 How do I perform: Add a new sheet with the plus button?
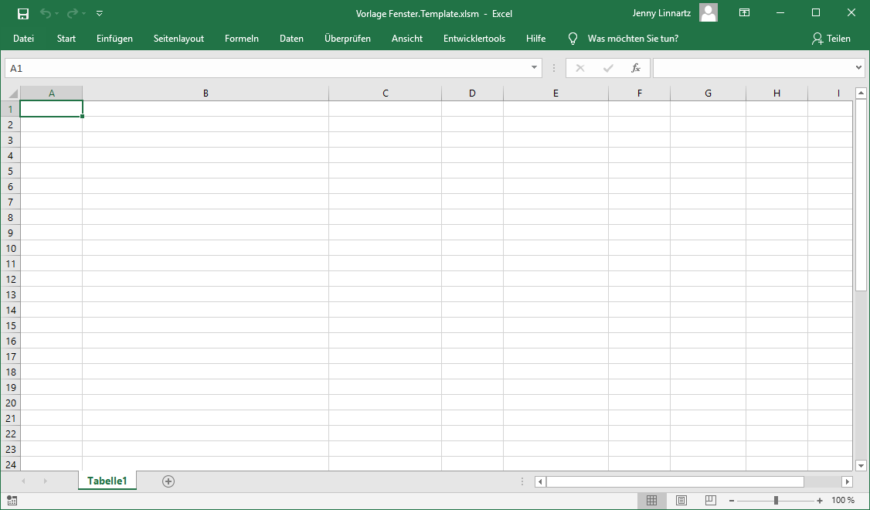168,481
